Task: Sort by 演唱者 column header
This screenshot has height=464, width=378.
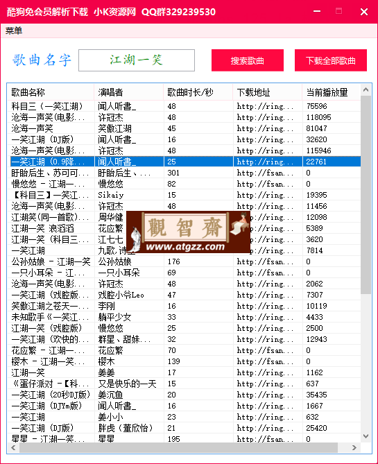Action: 129,92
